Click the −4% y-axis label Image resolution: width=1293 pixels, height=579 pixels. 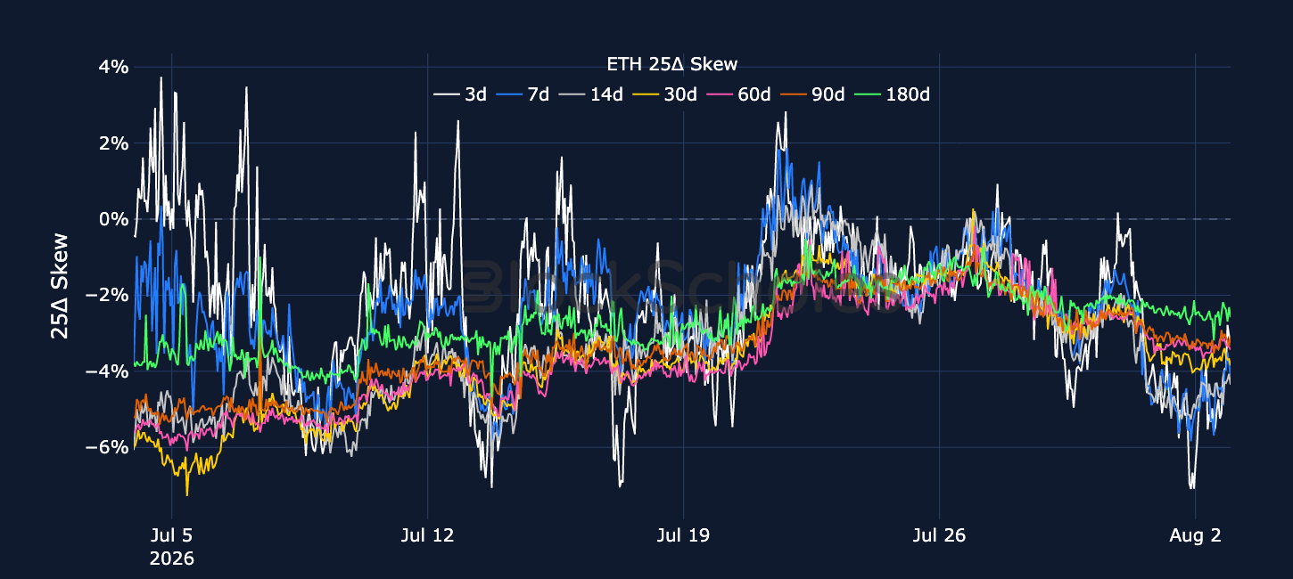point(107,371)
